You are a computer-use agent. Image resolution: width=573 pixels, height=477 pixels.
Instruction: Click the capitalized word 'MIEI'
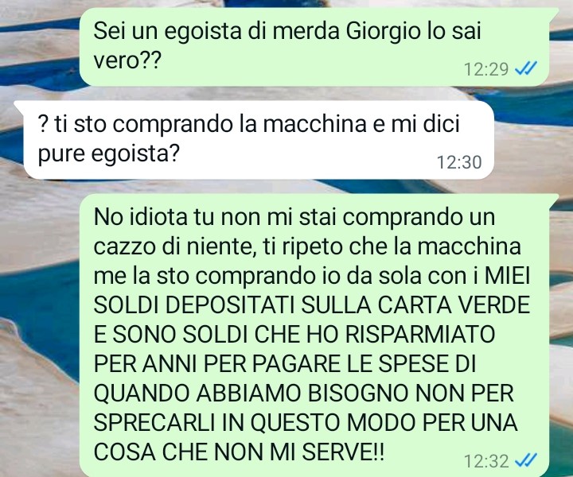click(x=506, y=277)
